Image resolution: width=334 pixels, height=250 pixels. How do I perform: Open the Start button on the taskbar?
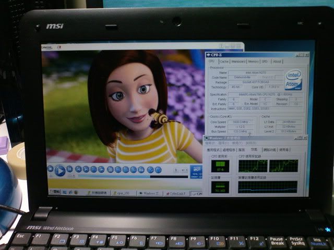point(55,192)
